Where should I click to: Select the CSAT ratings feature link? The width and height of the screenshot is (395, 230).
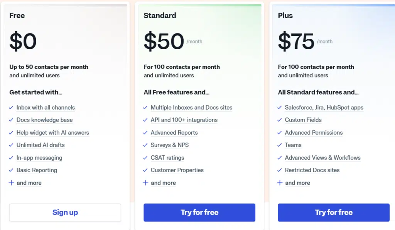167,158
